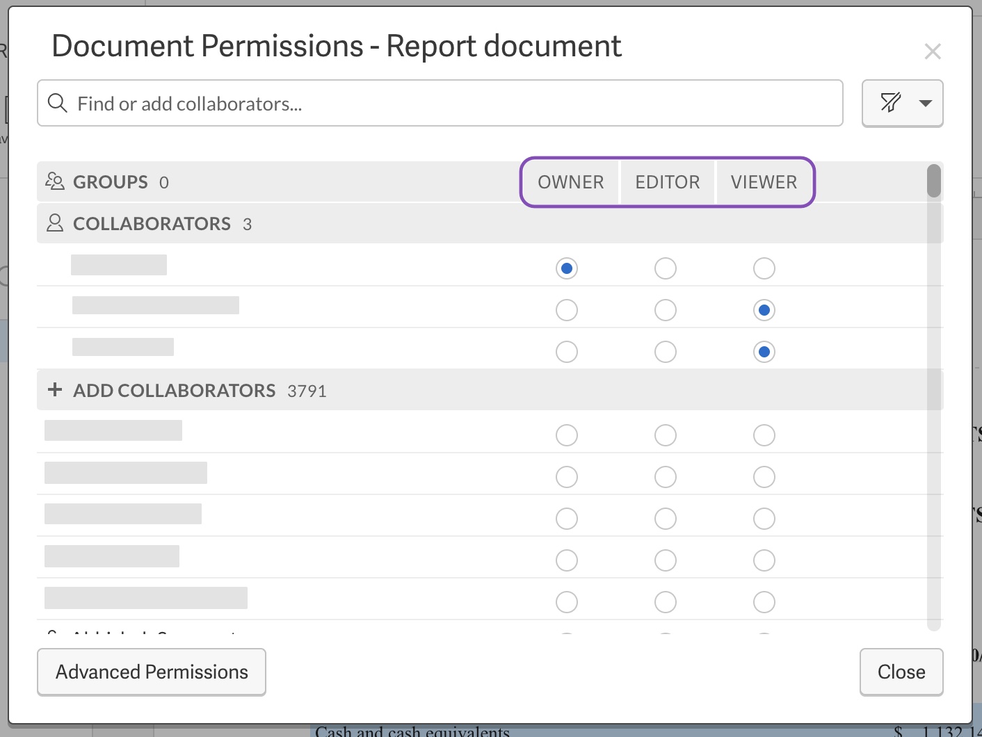This screenshot has width=982, height=737.
Task: Click the Groups people icon
Action: coord(55,181)
